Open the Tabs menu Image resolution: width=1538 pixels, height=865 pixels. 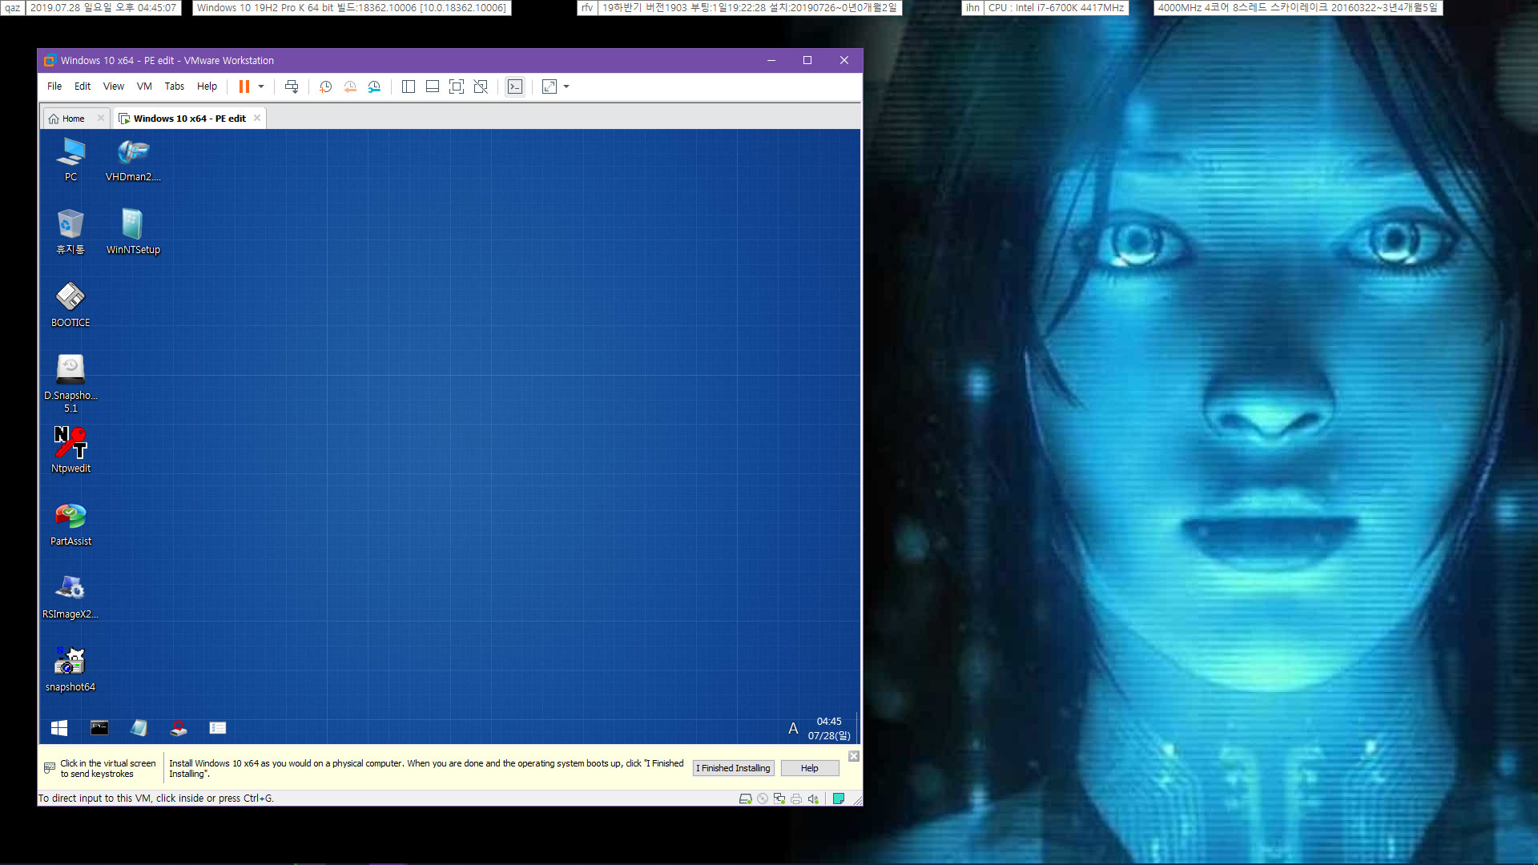click(x=175, y=86)
